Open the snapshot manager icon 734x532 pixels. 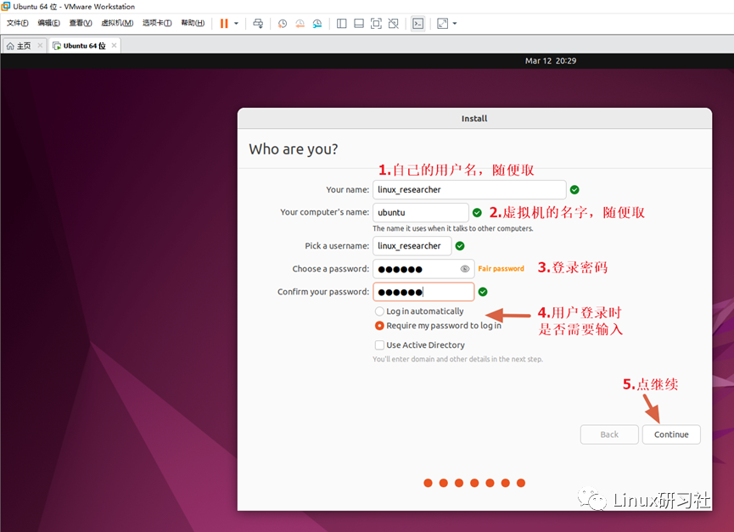(317, 24)
